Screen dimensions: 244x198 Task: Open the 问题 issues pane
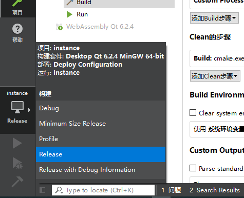[171, 190]
